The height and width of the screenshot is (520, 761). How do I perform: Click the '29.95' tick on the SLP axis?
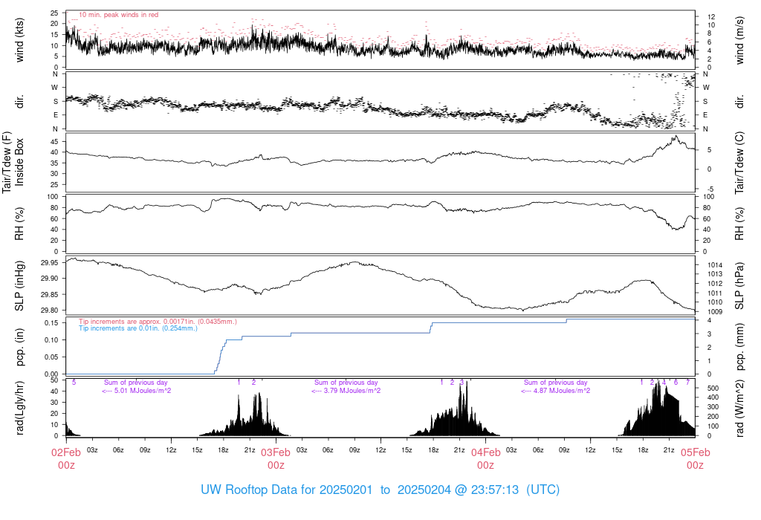pyautogui.click(x=50, y=263)
